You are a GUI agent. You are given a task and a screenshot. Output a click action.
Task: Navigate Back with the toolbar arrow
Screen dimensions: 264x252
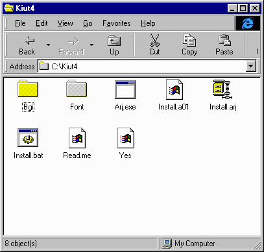coord(27,45)
